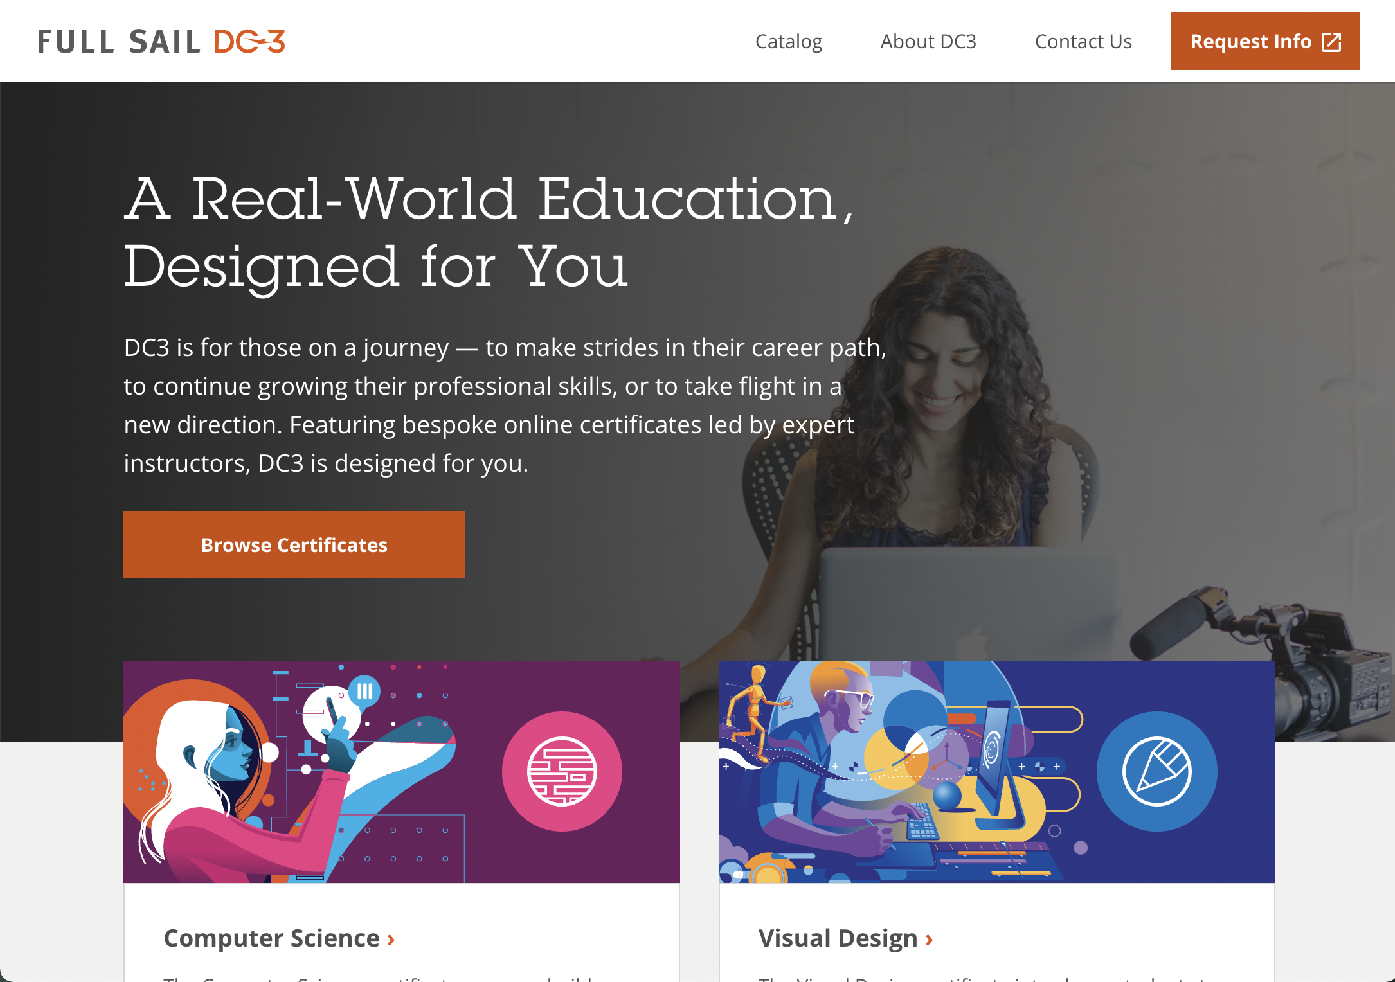Click the Full Sail DC3 logo
This screenshot has height=982, width=1395.
click(x=161, y=42)
